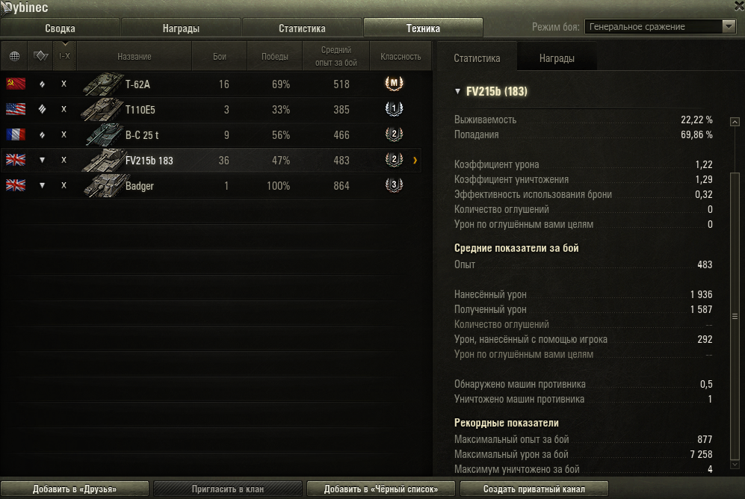Click Добавить в «Друзья» button
The width and height of the screenshot is (745, 499).
click(75, 489)
